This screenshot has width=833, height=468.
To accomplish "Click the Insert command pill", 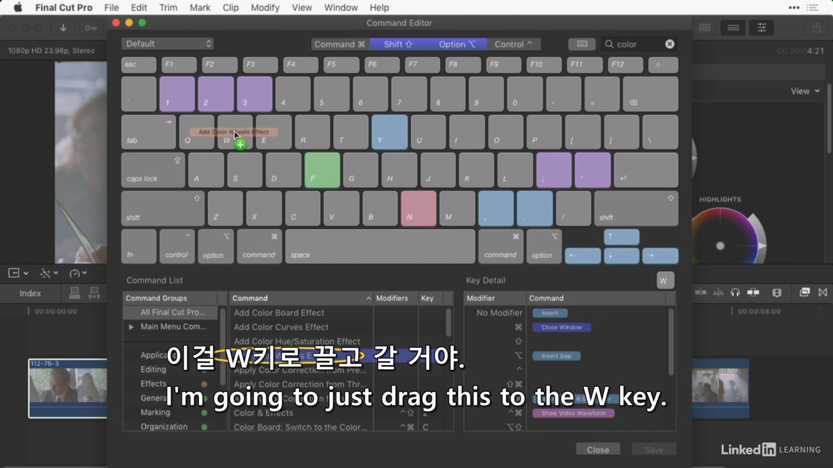I will click(x=550, y=313).
